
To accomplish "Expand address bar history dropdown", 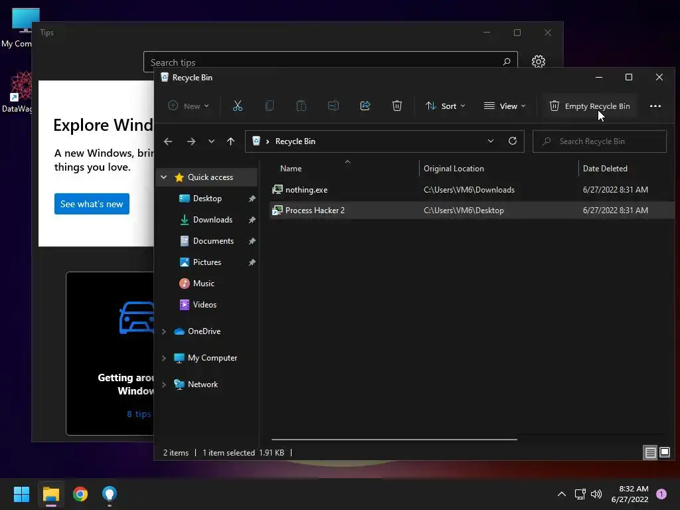I will point(491,141).
